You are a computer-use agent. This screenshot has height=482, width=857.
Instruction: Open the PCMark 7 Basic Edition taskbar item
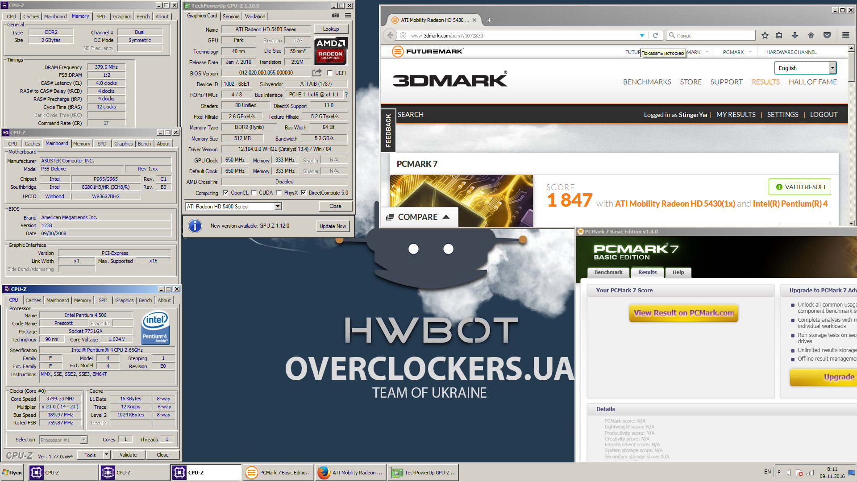(279, 473)
